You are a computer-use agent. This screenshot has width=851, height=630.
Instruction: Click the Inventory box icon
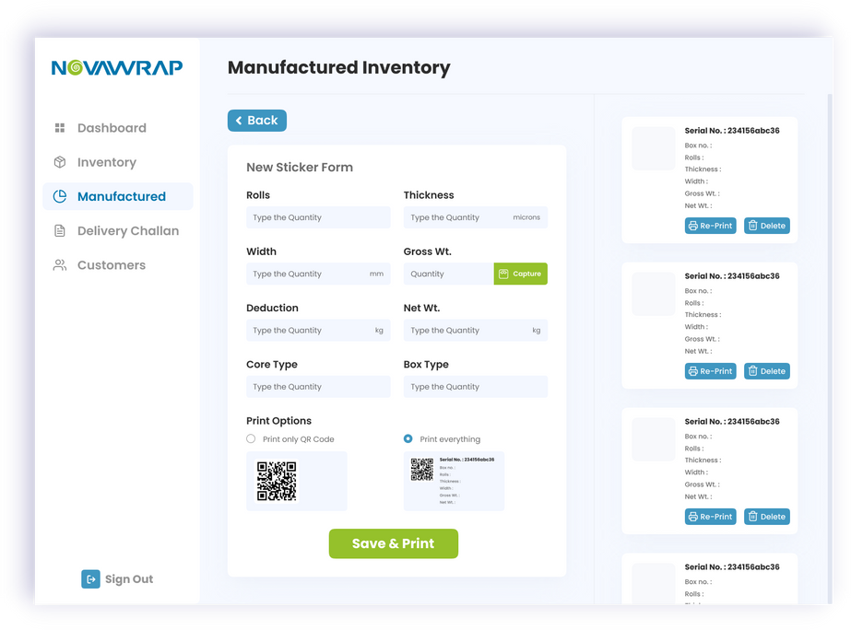click(60, 162)
